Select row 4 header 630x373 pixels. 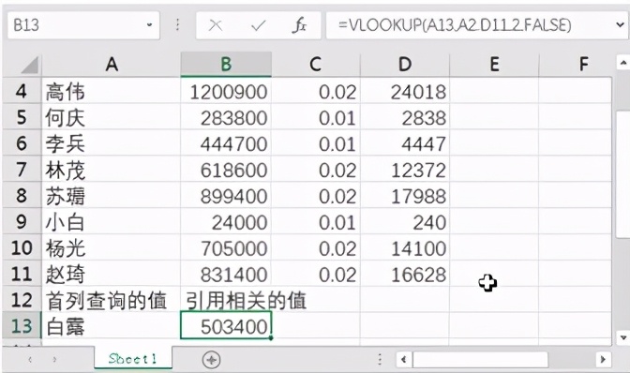(22, 91)
